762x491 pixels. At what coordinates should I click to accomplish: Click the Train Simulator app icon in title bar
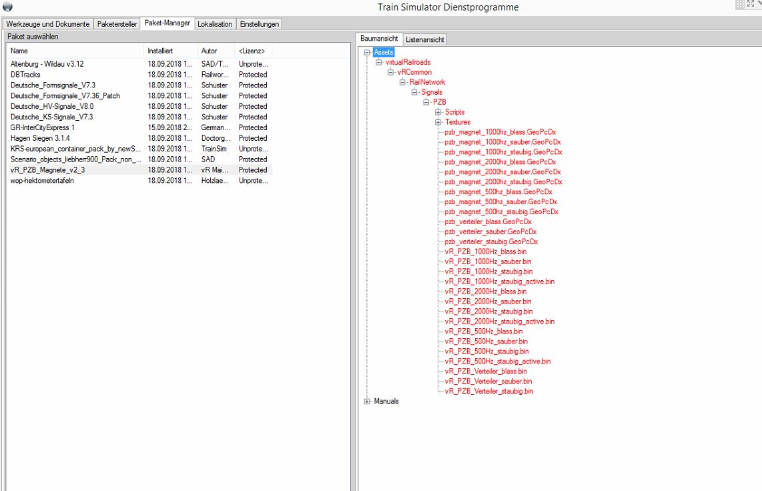(7, 6)
